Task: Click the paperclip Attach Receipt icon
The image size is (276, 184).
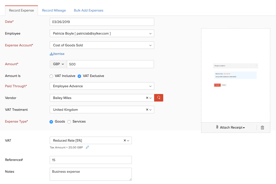Action: (217, 127)
